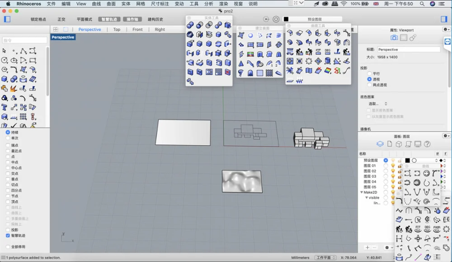Click the rainbow surface analysis icon in surface tools
The image size is (452, 262).
coord(327,70)
